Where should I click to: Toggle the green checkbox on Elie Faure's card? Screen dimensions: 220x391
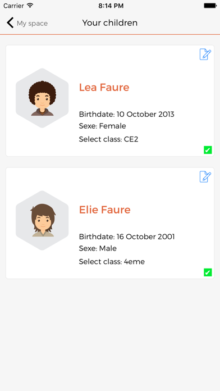click(208, 272)
